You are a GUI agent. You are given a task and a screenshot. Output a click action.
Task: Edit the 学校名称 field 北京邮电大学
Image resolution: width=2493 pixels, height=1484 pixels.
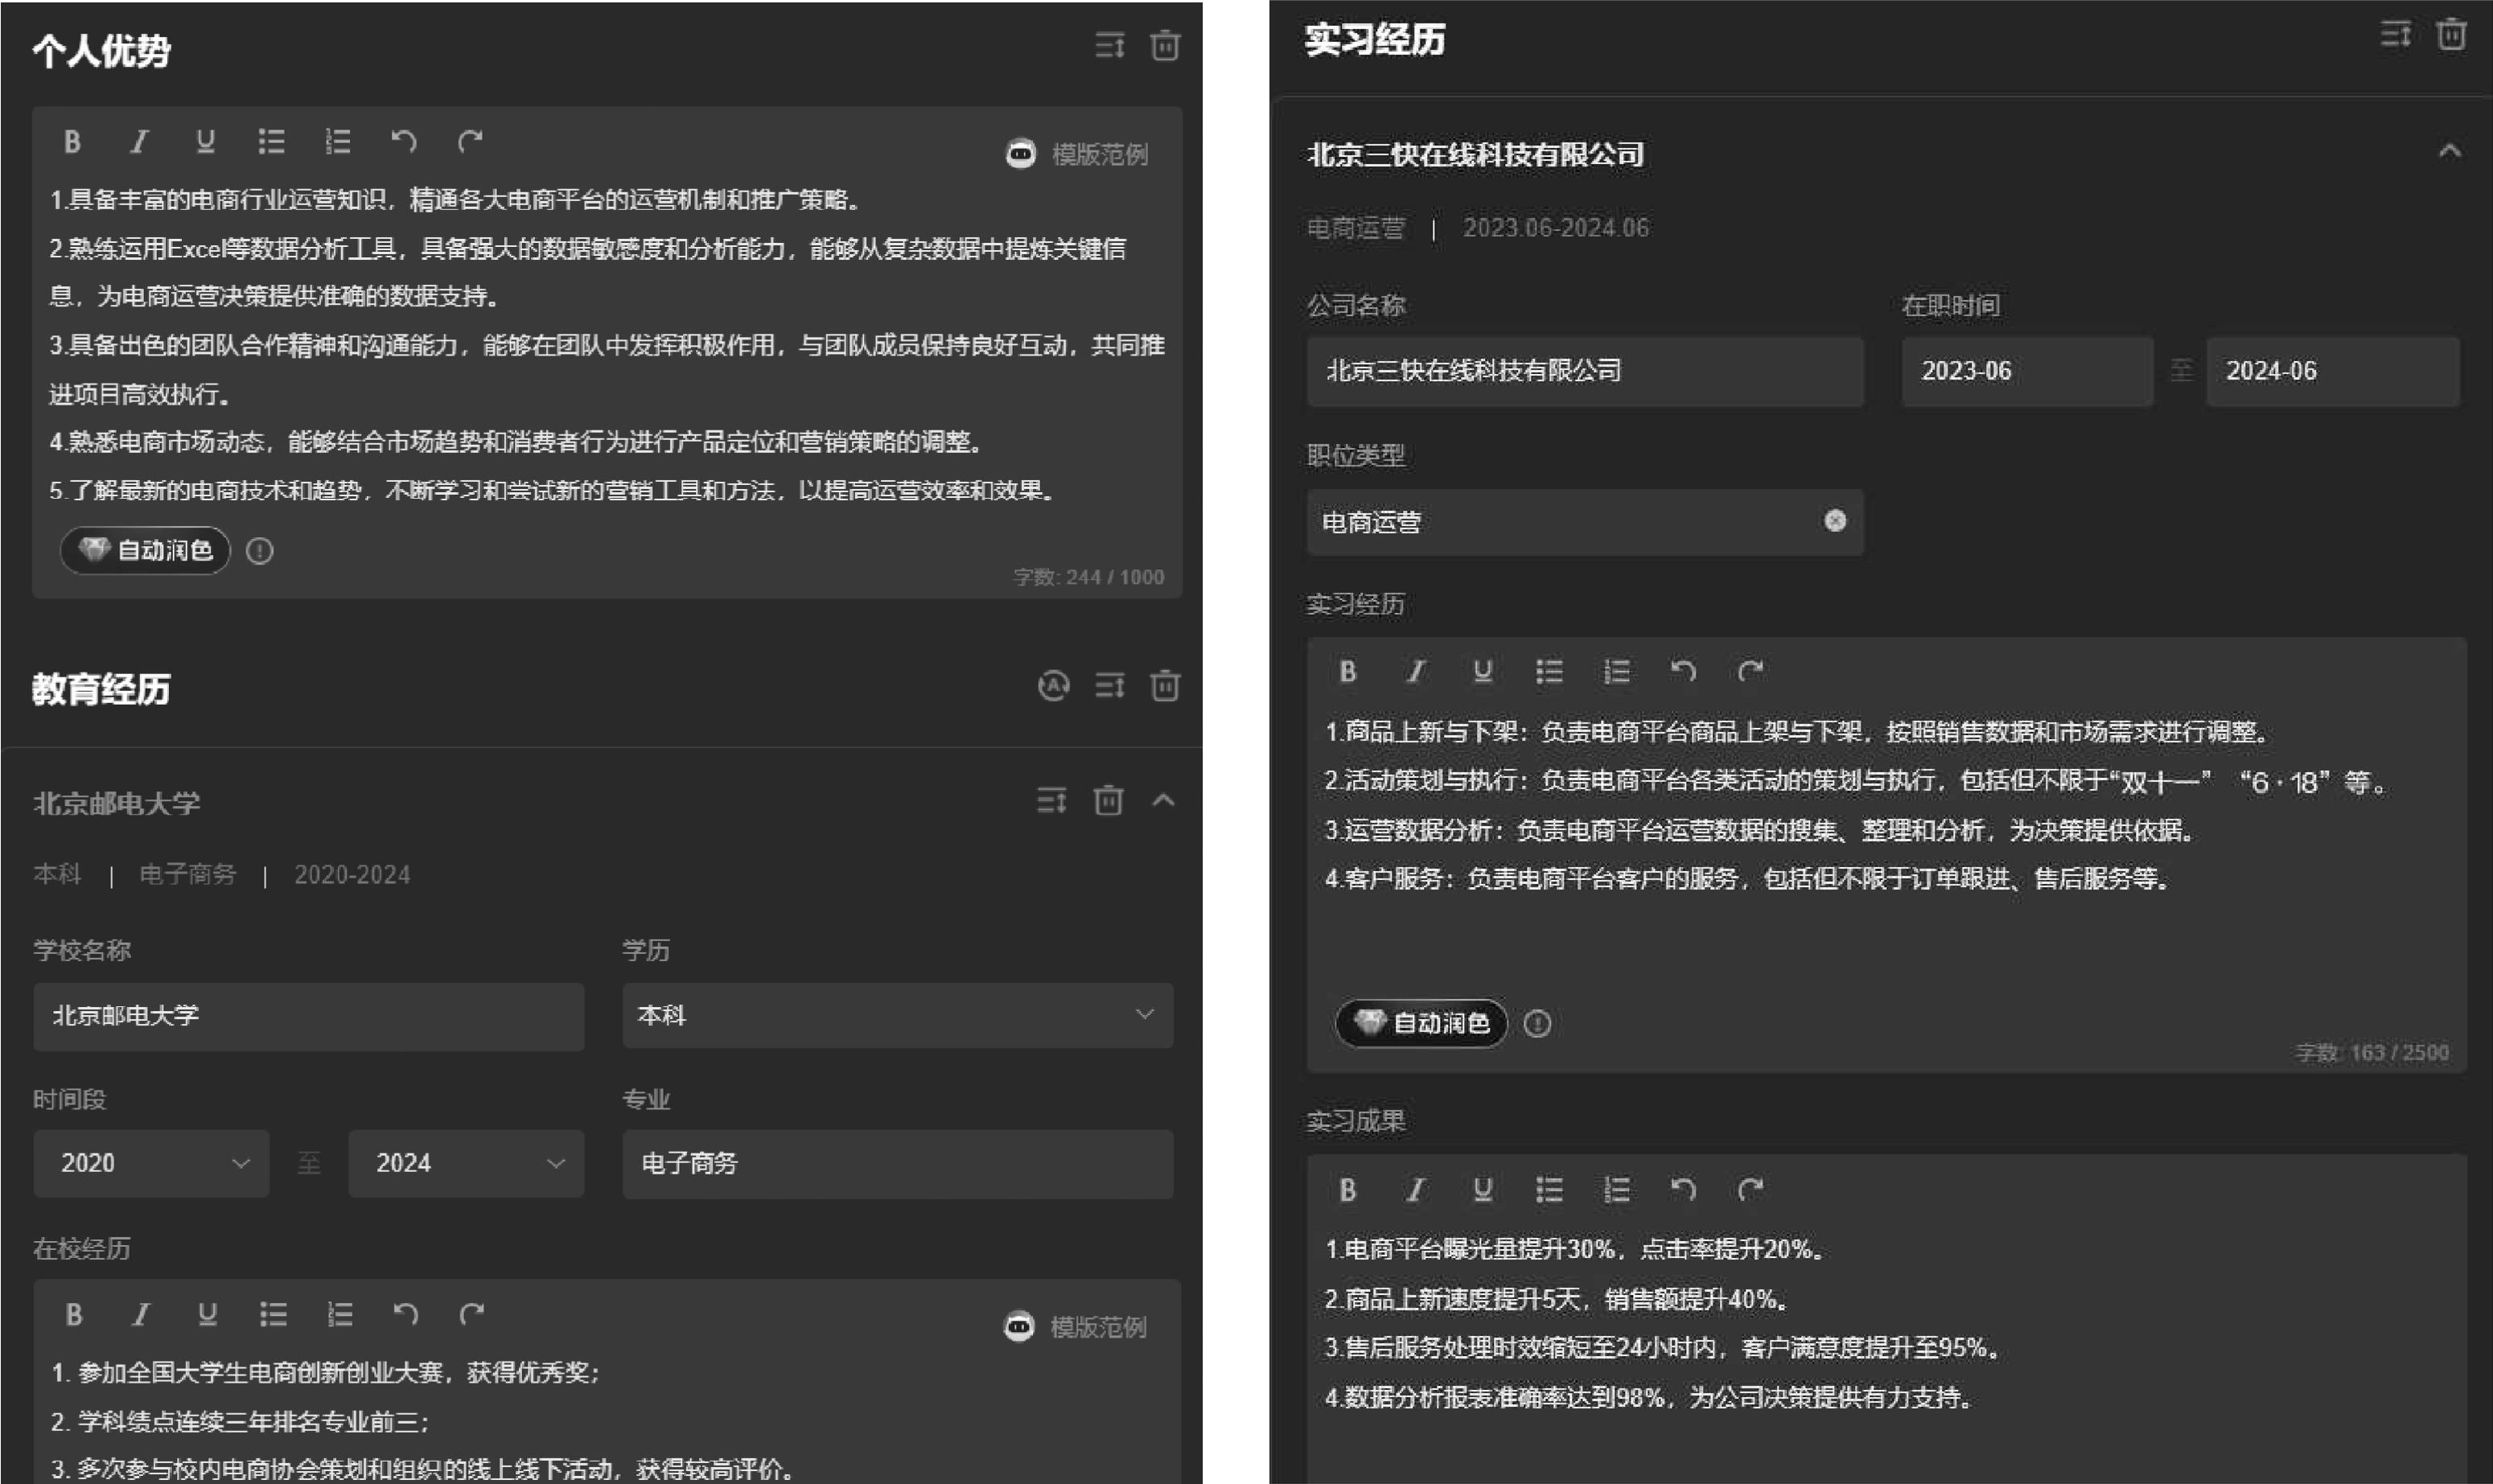[308, 1016]
